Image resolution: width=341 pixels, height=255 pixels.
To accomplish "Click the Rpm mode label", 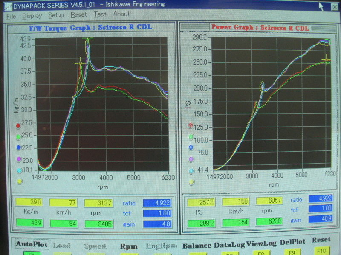I will coord(129,246).
